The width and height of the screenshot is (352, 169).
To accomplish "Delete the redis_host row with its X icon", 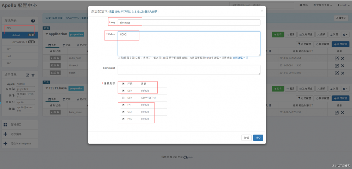I will (342, 58).
